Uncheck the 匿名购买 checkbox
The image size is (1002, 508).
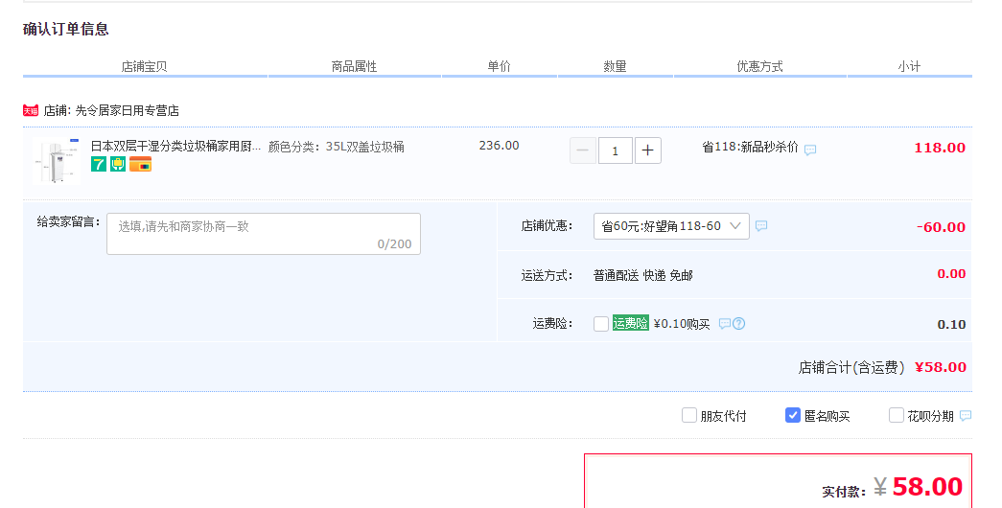click(792, 415)
